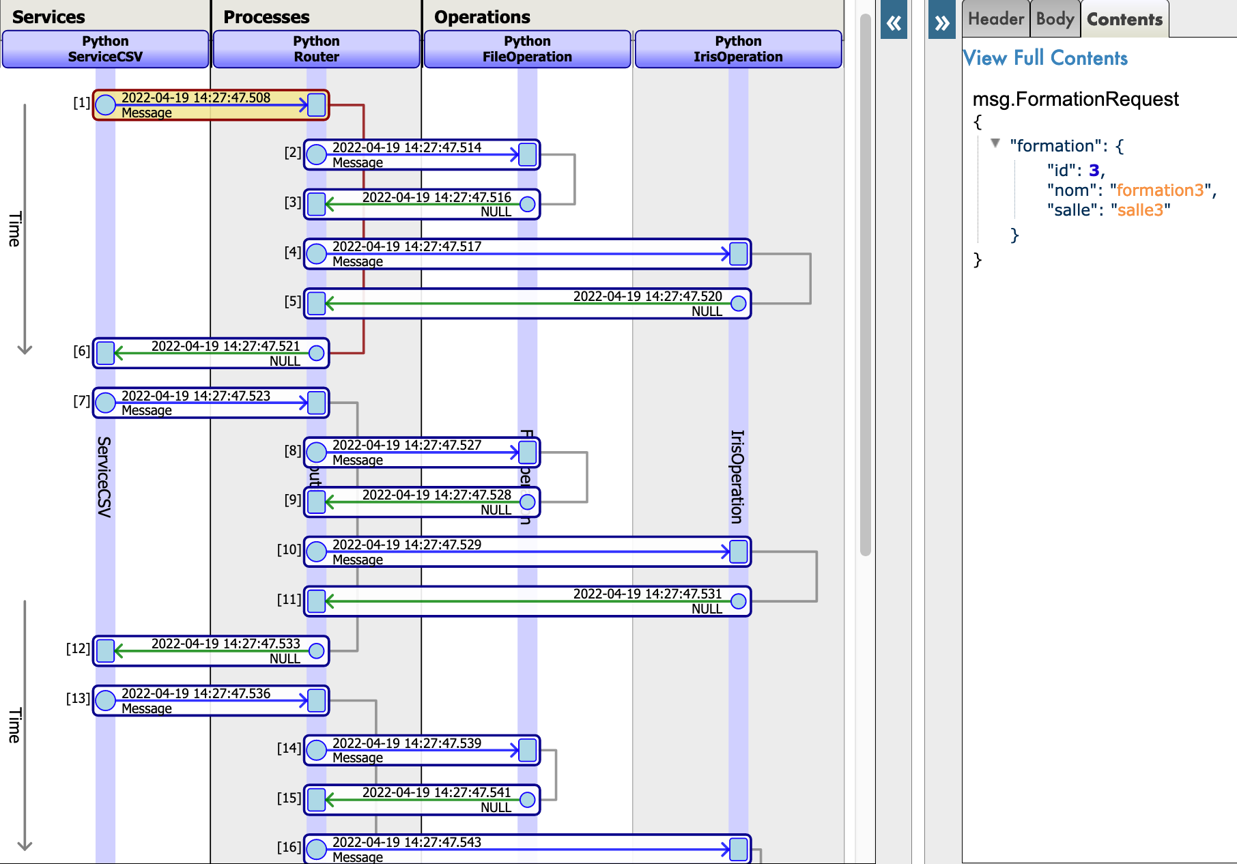Image resolution: width=1237 pixels, height=864 pixels.
Task: Click the target square icon of message [8]
Action: (x=528, y=452)
